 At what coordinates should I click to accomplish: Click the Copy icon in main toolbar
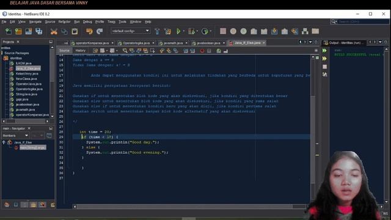click(x=64, y=31)
